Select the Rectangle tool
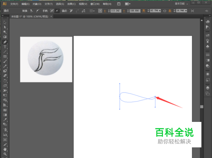 click(5, 56)
